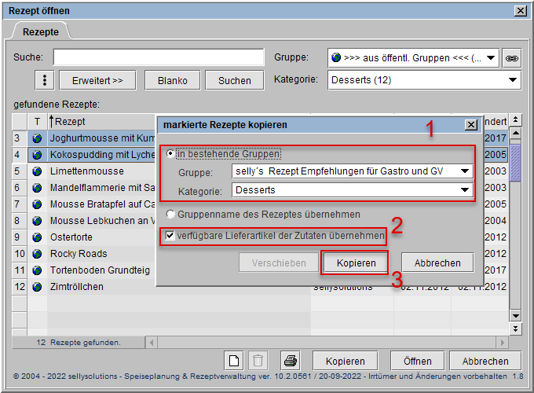534x393 pixels.
Task: Click vertical scrollbar up arrow
Action: 516,133
